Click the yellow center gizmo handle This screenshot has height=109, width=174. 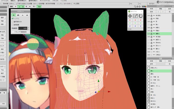[99, 92]
